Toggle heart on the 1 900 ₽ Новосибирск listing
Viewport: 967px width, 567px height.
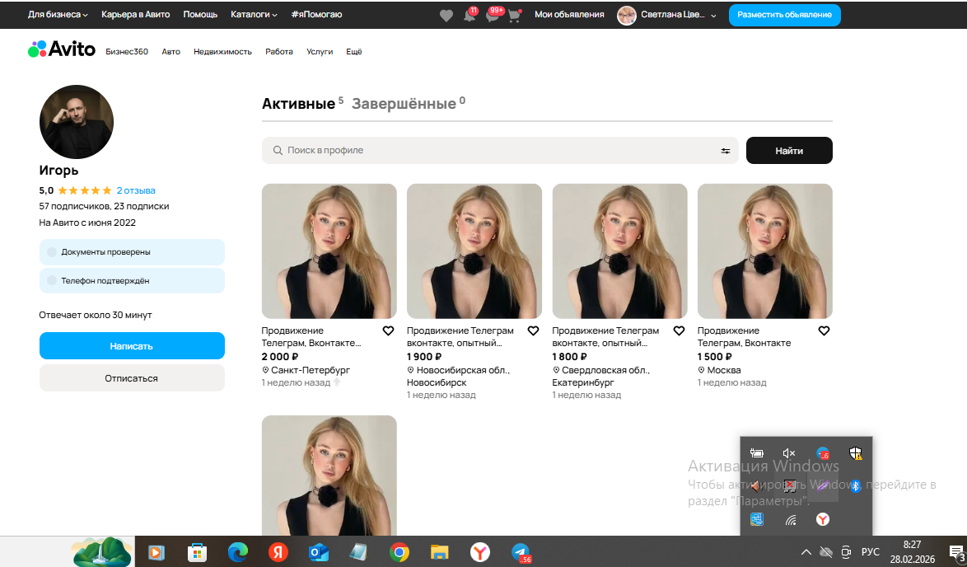coord(533,330)
